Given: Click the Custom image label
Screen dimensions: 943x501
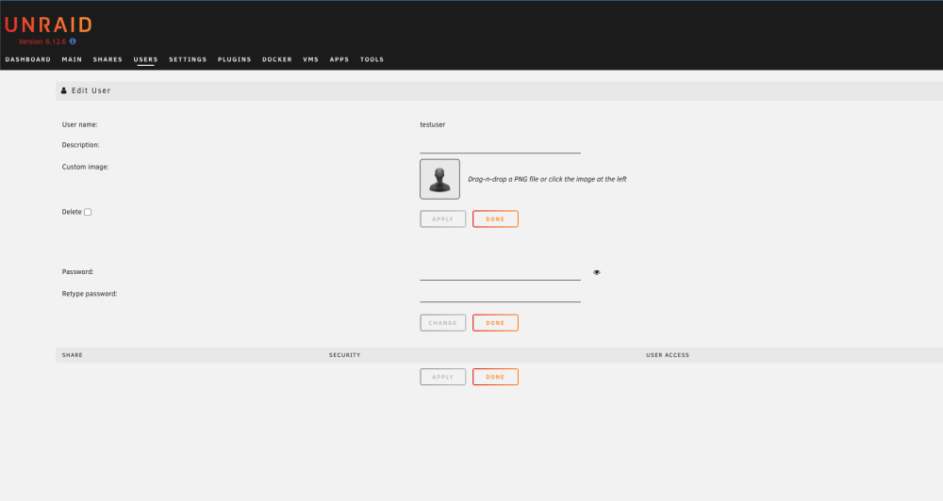Looking at the screenshot, I should 86,167.
